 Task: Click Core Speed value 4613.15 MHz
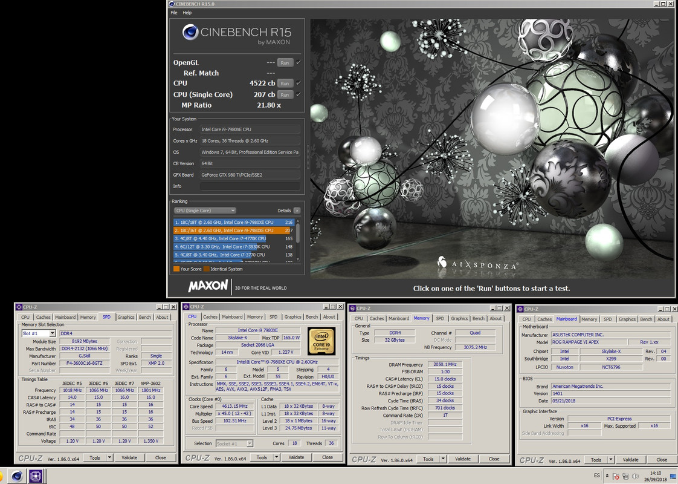(235, 406)
